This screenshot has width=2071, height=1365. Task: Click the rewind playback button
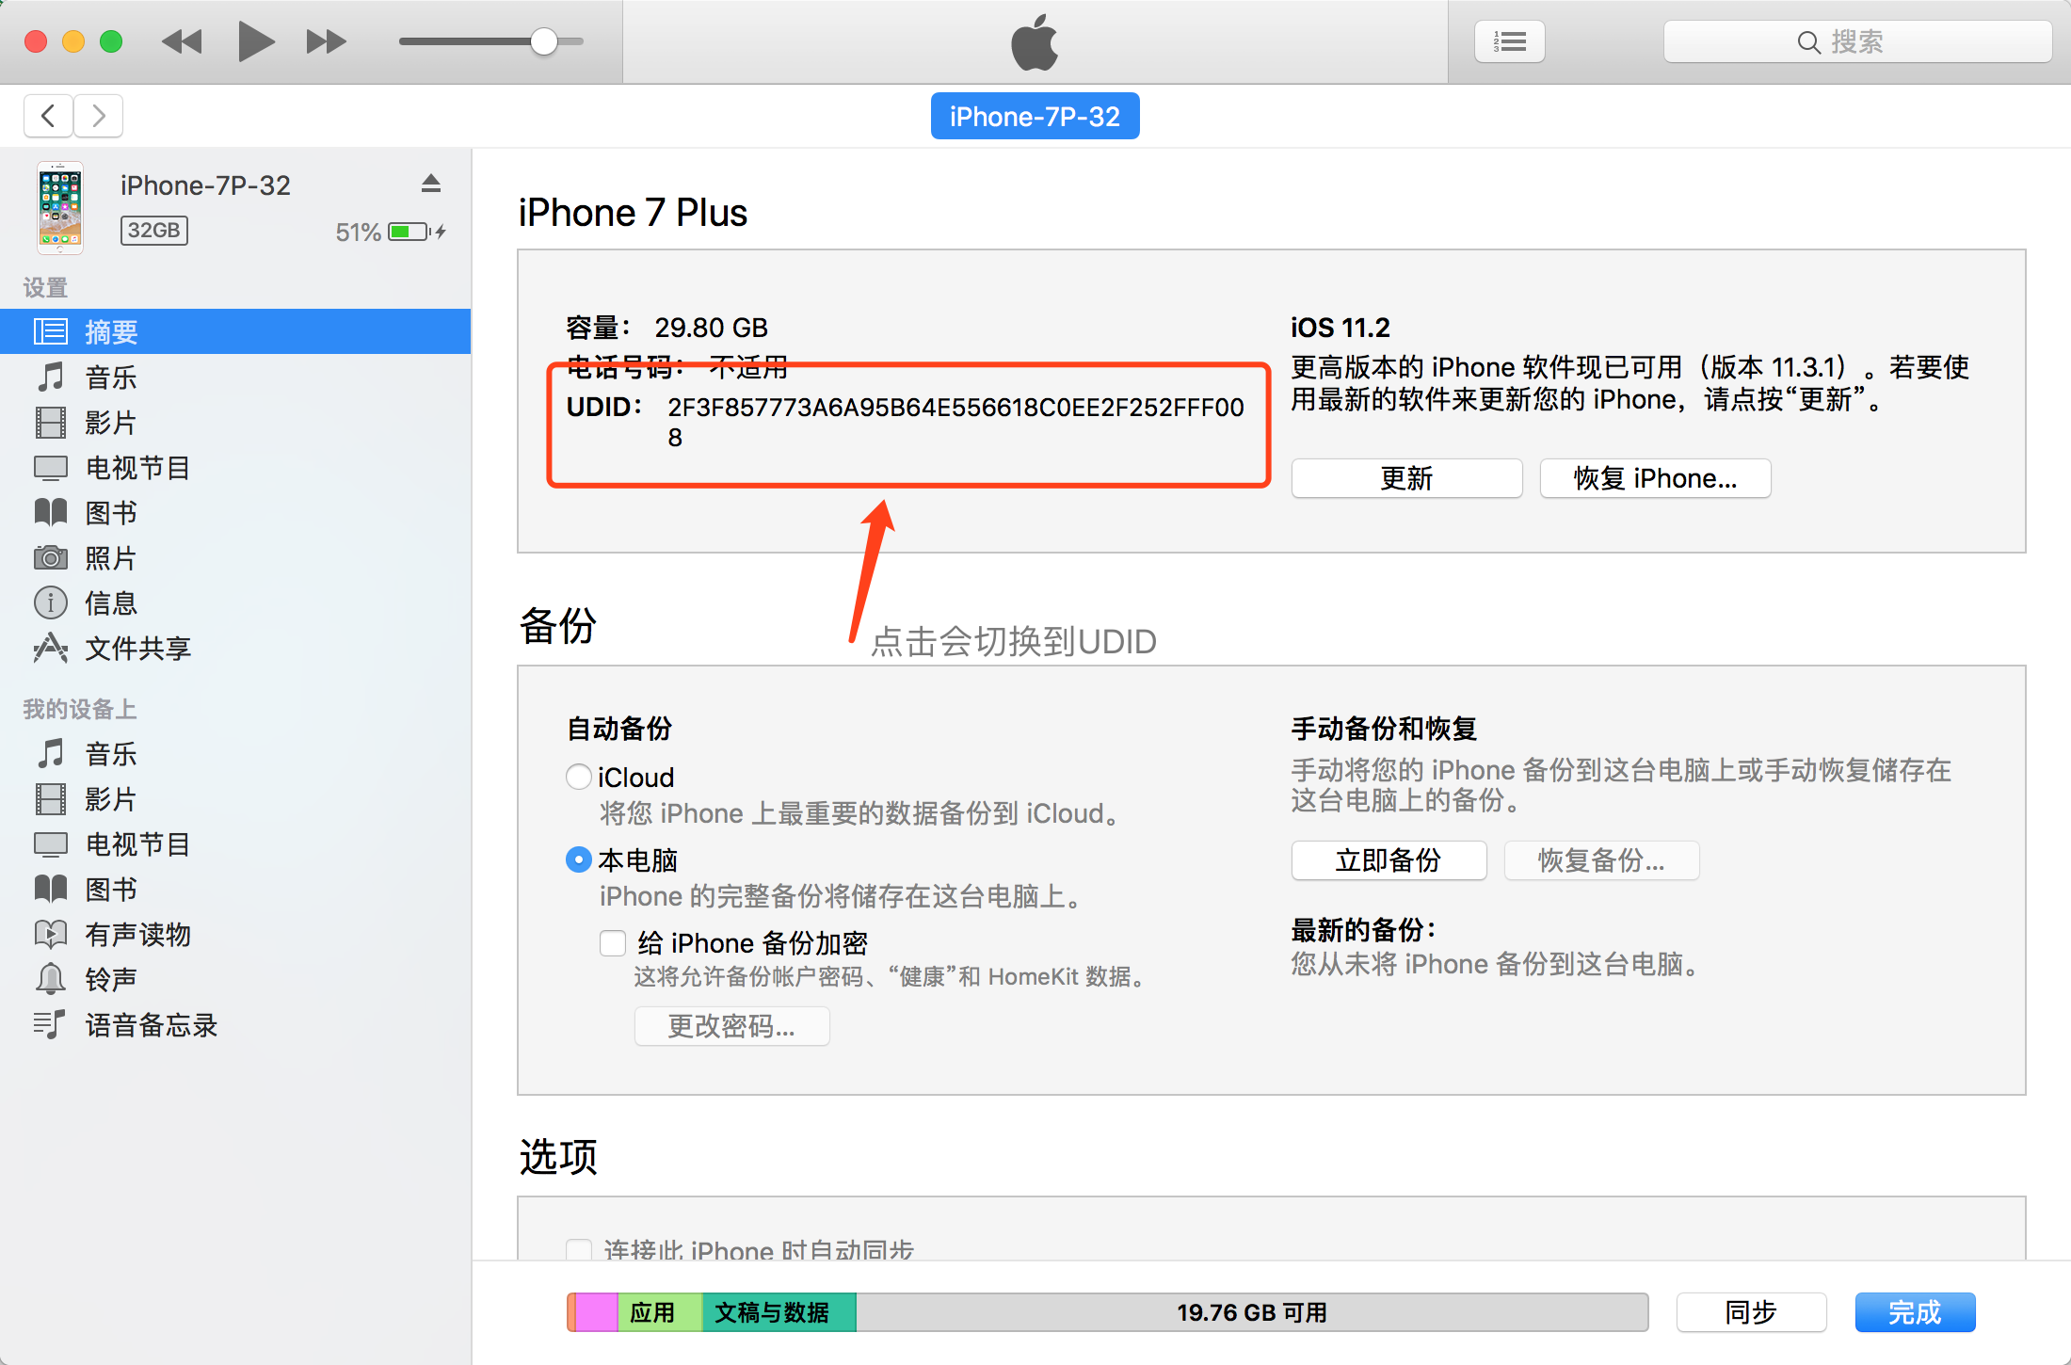coord(182,42)
